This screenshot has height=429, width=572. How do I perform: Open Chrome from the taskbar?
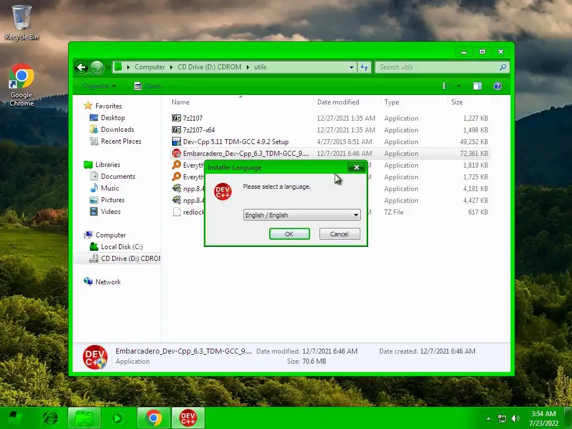pos(154,418)
